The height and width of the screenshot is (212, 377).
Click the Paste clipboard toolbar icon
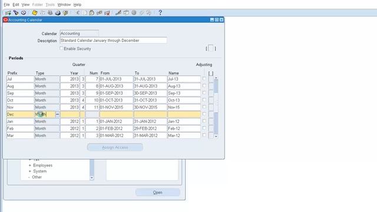[92, 13]
